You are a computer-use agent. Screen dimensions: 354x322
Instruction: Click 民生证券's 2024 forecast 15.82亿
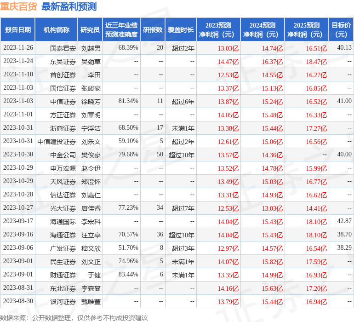[272, 262]
